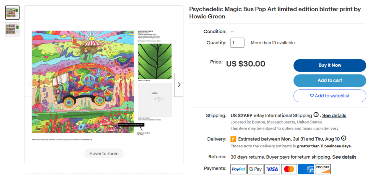Image resolution: width=369 pixels, height=175 pixels.
Task: Open the shipping See details link
Action: (x=334, y=115)
